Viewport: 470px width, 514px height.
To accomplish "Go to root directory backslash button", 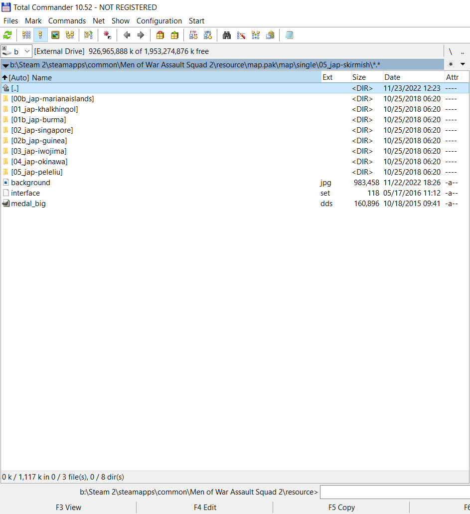I will [x=451, y=52].
